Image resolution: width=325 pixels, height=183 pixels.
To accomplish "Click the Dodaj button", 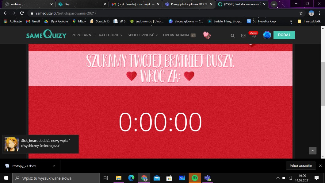I will point(284,35).
